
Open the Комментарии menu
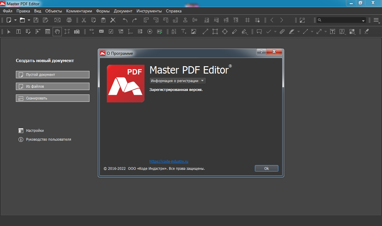pos(79,11)
